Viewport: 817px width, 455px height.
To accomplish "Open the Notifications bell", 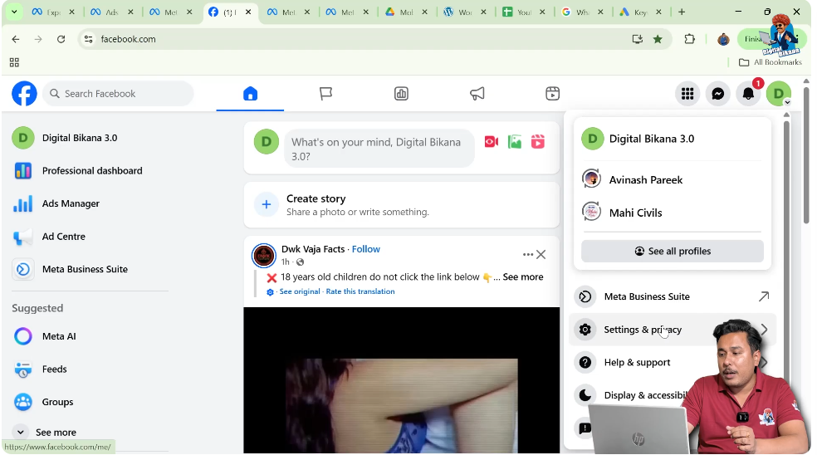I will click(x=748, y=94).
